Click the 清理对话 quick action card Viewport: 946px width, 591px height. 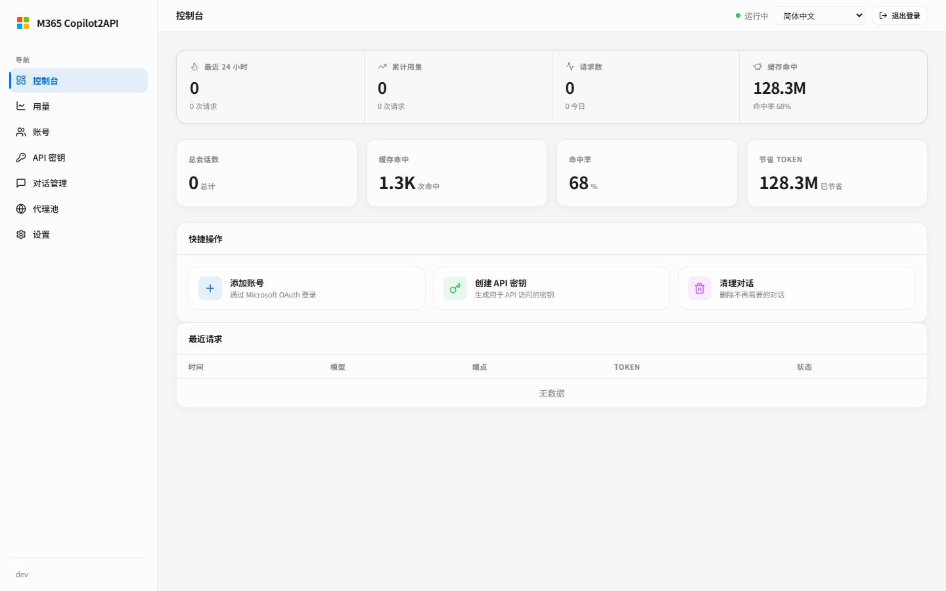796,288
